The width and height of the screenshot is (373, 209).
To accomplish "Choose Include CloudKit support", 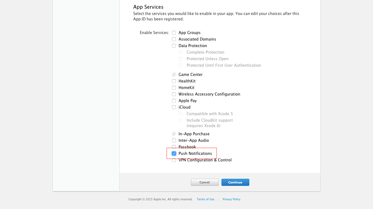I will (180, 120).
